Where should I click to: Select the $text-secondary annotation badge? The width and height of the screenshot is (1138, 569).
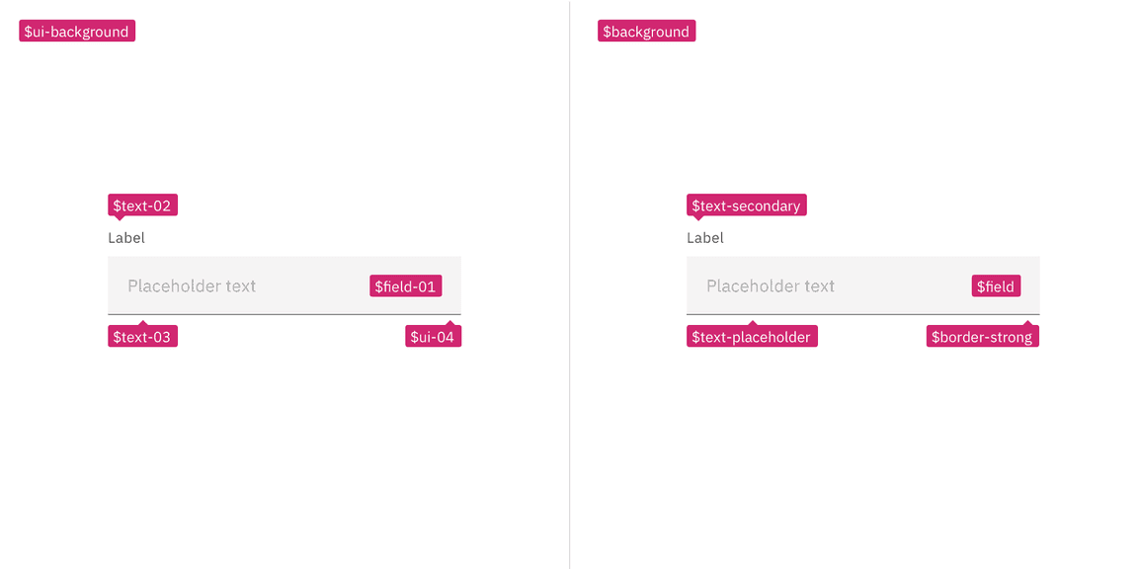(747, 205)
